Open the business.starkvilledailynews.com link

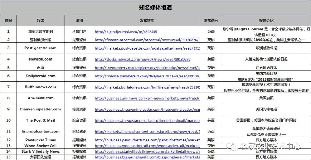(x=147, y=151)
